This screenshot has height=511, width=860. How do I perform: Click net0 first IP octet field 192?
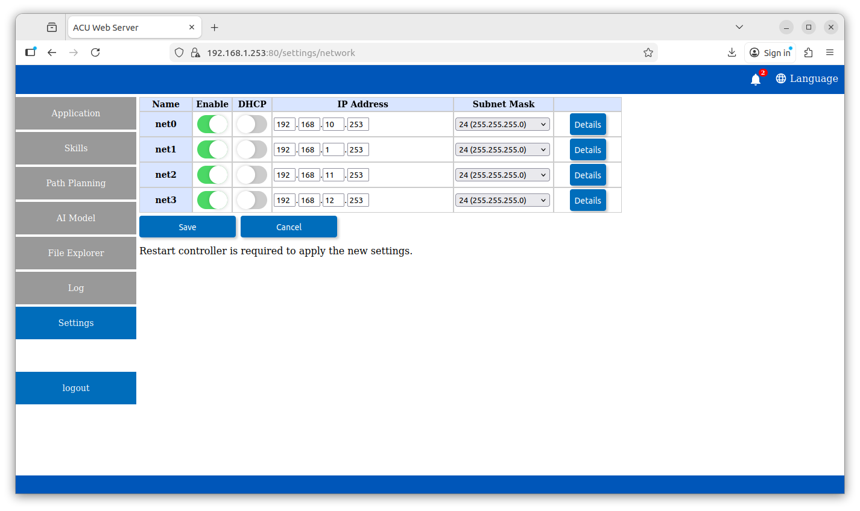pyautogui.click(x=285, y=124)
